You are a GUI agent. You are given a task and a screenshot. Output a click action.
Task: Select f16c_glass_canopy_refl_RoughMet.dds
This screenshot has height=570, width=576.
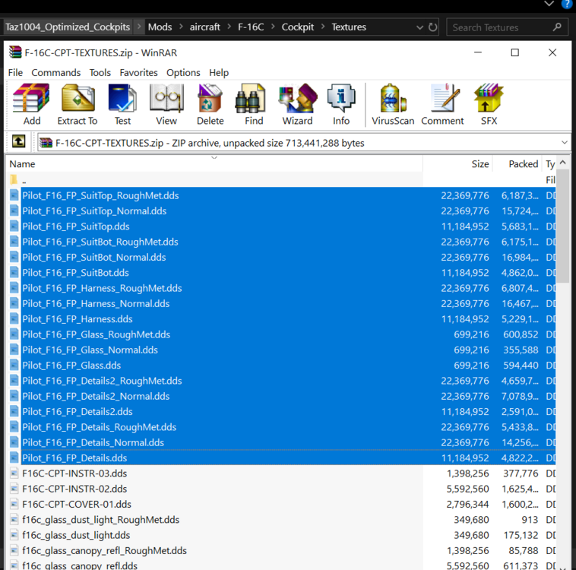point(104,550)
